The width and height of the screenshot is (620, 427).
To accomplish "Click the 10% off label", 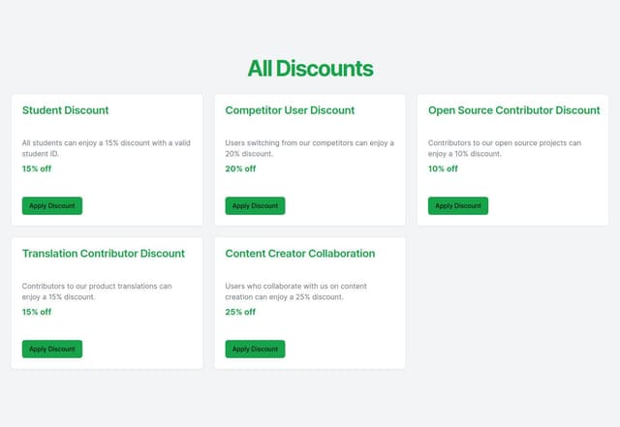I will tap(443, 168).
